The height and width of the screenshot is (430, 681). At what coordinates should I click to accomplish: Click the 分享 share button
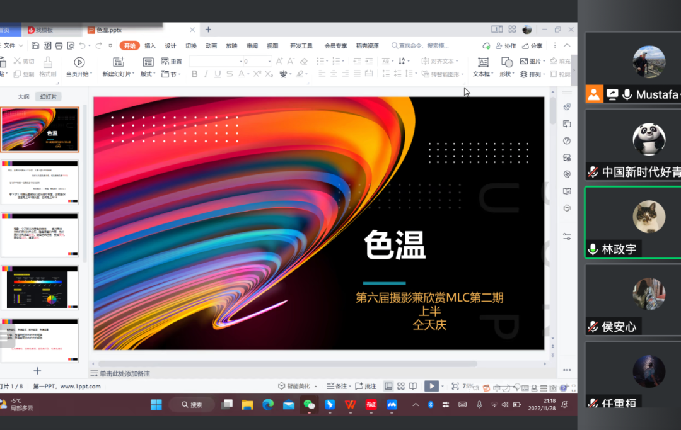click(532, 46)
